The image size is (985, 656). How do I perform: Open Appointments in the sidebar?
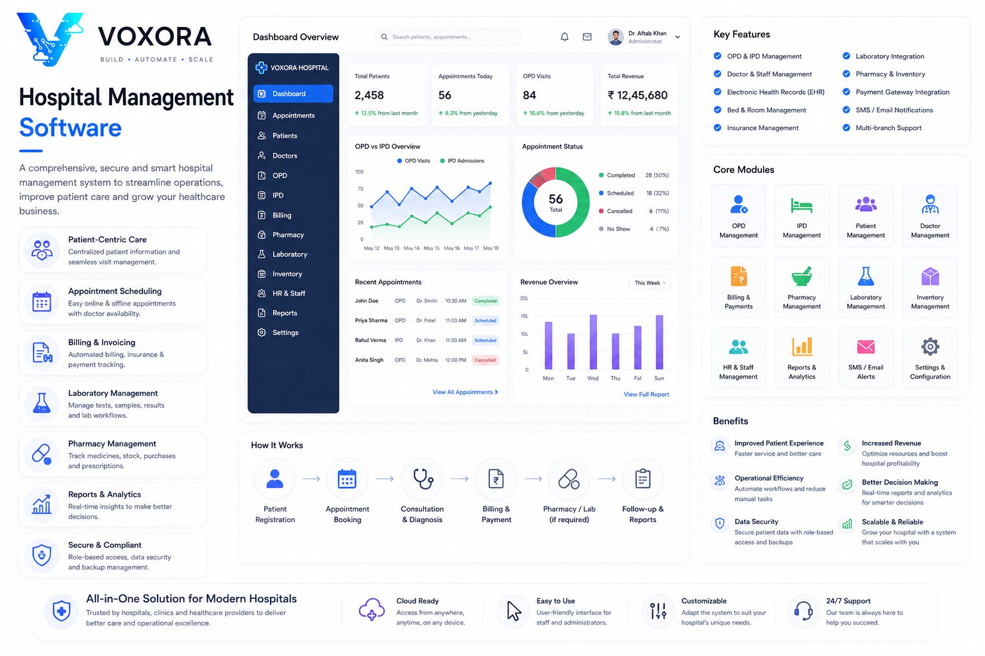click(293, 115)
